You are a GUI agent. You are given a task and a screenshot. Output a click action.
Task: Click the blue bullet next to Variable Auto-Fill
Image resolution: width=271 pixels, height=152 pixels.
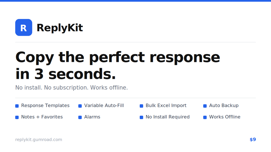[x=80, y=106]
